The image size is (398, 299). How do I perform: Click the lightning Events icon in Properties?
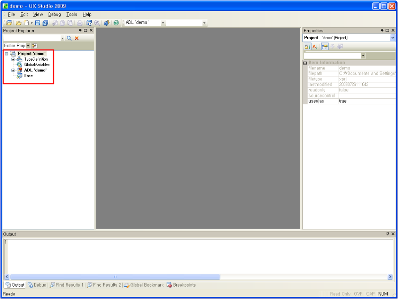[x=332, y=47]
